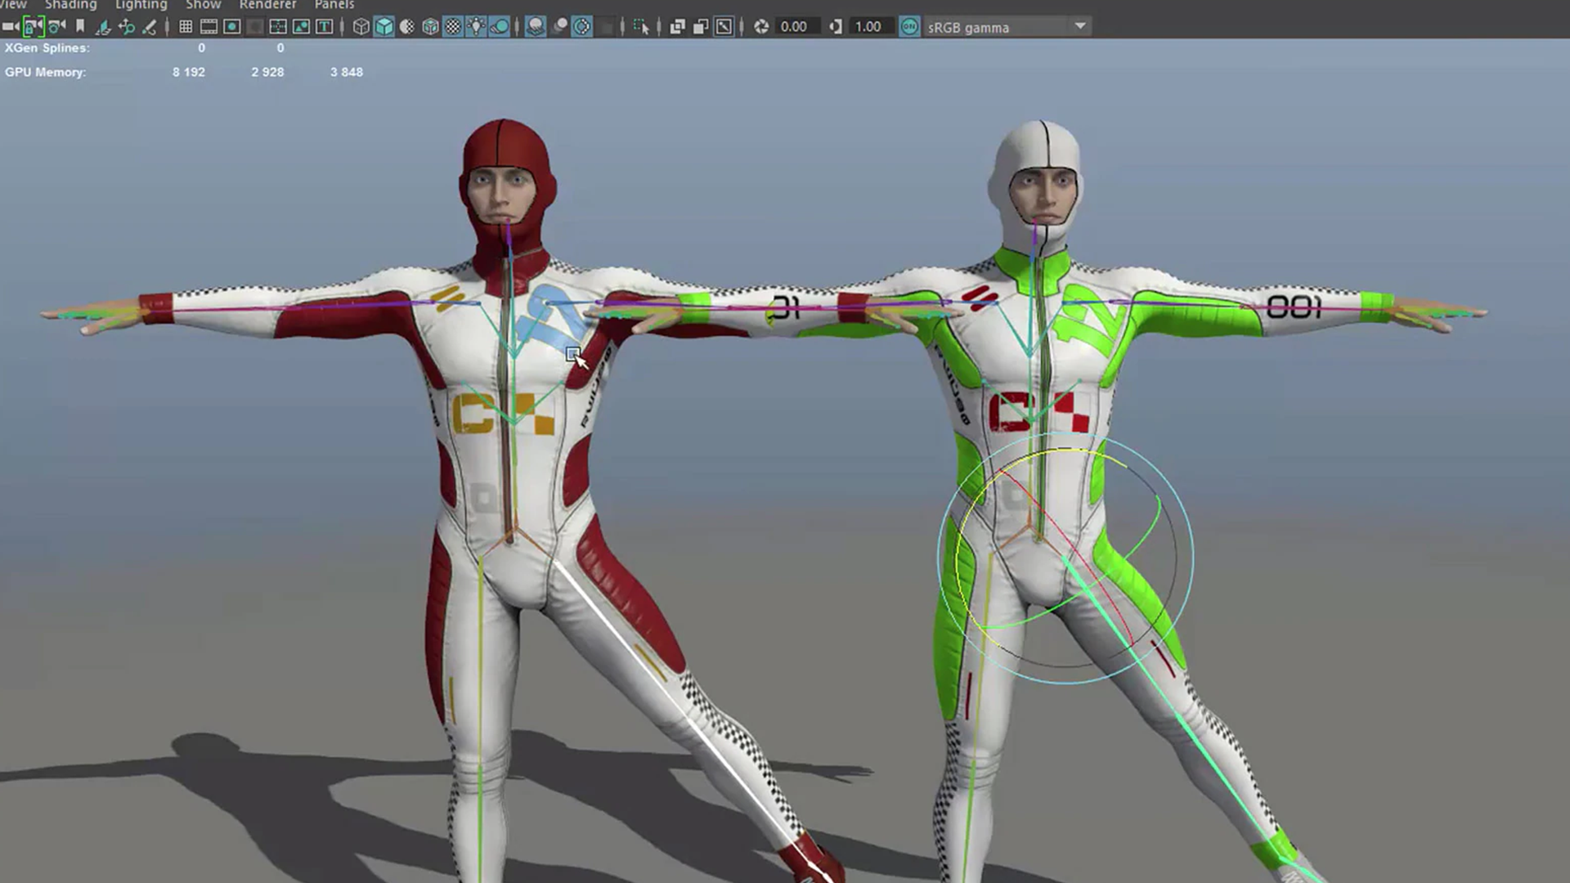1570x883 pixels.
Task: Click the gamma value field 1.00
Action: click(868, 27)
